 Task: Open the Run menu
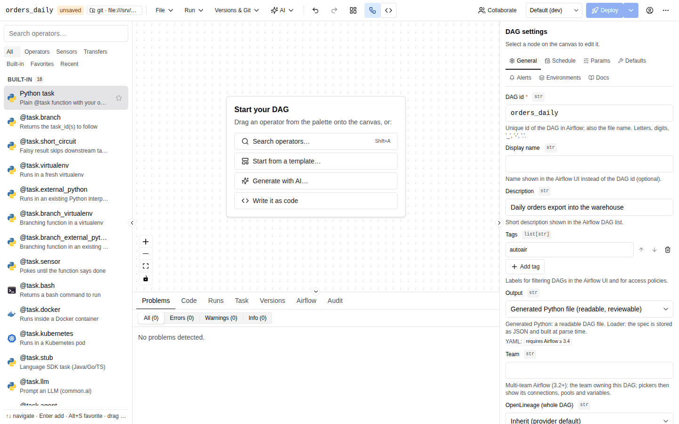(194, 10)
